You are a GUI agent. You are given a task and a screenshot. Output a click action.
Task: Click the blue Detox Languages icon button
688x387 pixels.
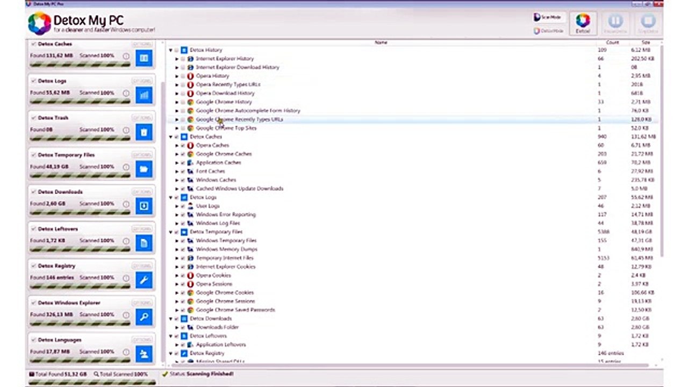pos(144,354)
